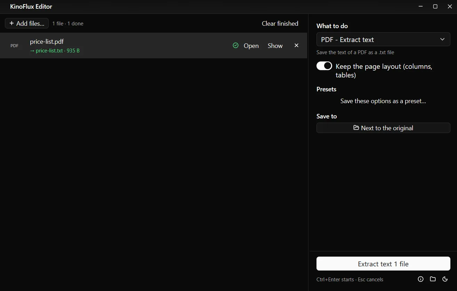Start Extract text 1 file
Image resolution: width=457 pixels, height=291 pixels.
point(383,264)
